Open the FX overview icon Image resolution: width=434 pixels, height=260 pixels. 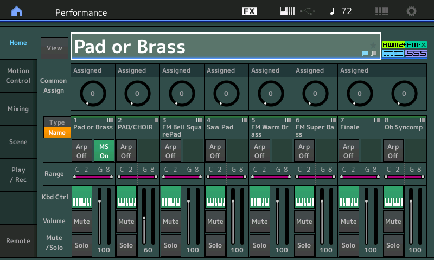tap(249, 11)
